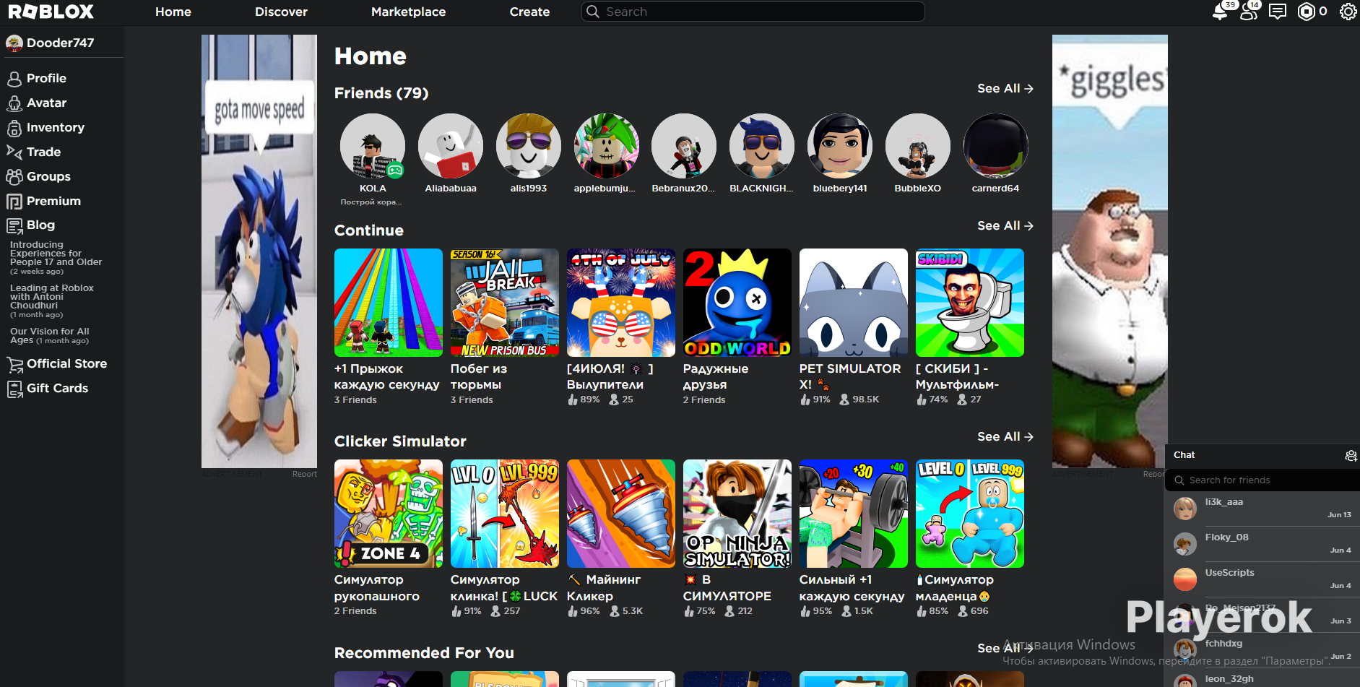Open the settings gear icon
The width and height of the screenshot is (1360, 687).
click(1348, 12)
